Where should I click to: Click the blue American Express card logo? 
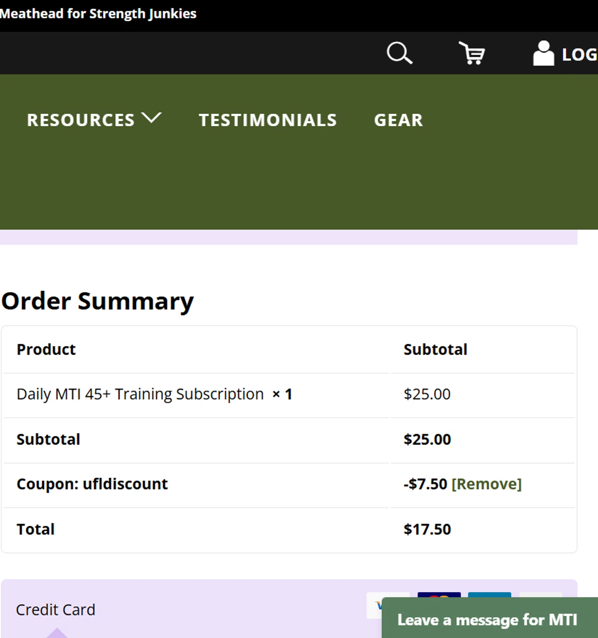[x=489, y=595]
